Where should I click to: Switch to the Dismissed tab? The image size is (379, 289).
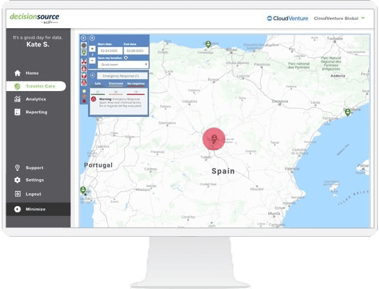(x=116, y=84)
